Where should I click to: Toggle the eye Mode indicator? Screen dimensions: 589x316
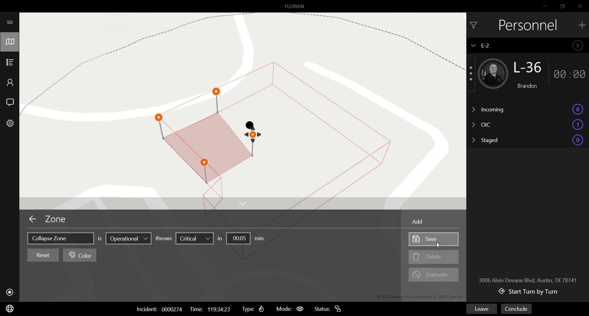[x=300, y=309]
